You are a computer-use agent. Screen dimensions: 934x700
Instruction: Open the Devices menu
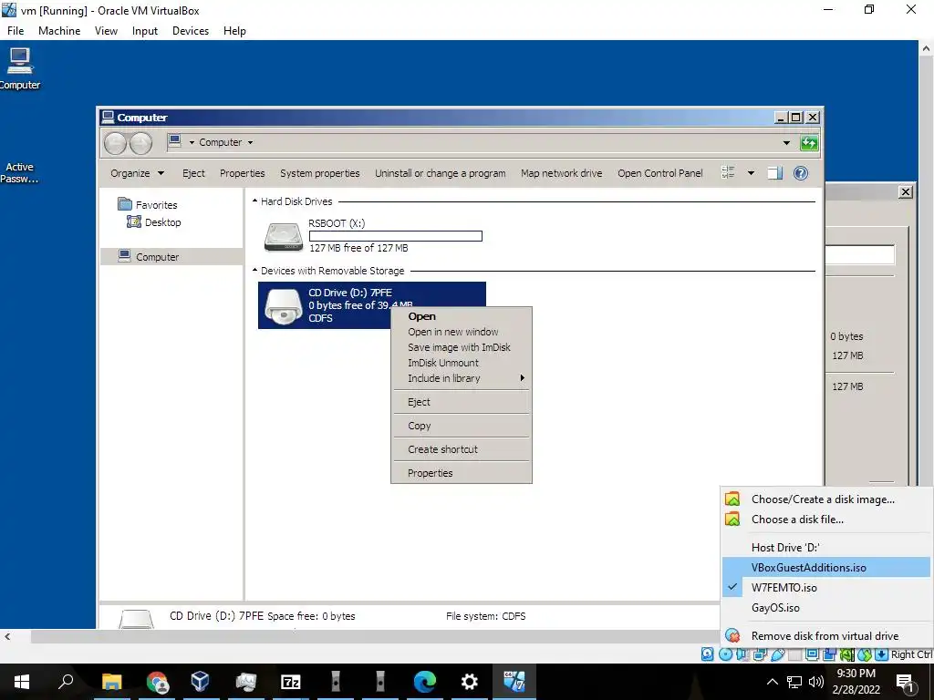(191, 31)
